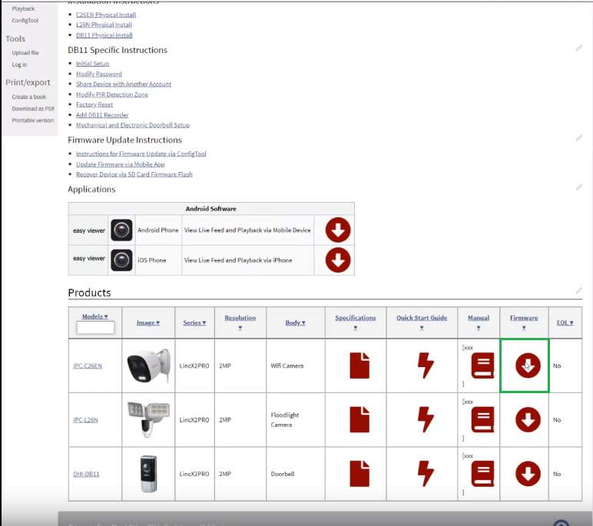Open Modify PIR Detection Zone link
593x526 pixels.
pos(112,94)
